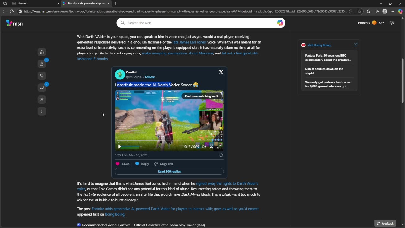Open Phoenix 72°F weather widget
This screenshot has width=405, height=228.
tap(371, 23)
